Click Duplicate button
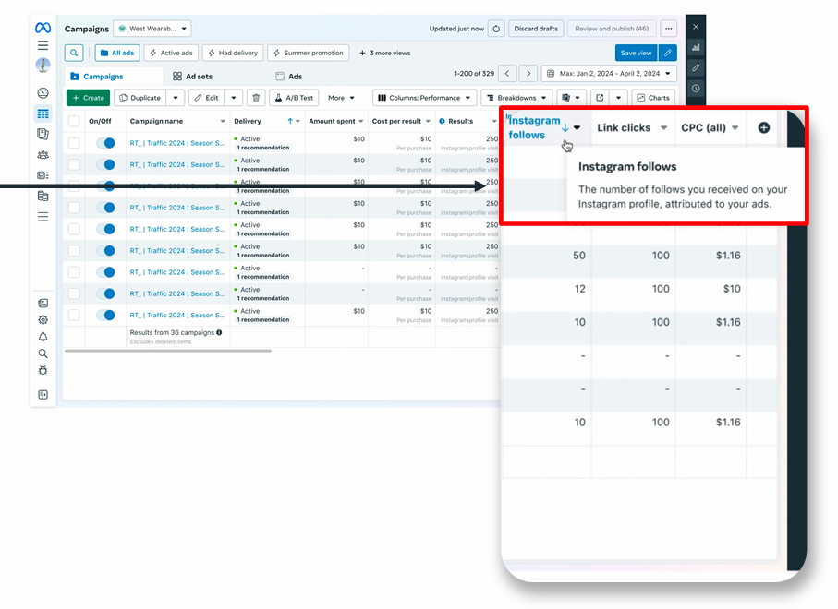Screen dimensions: 838x609 click(x=140, y=98)
